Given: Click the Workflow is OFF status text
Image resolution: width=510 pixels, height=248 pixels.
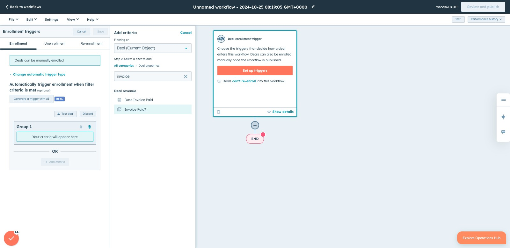Looking at the screenshot, I should [447, 7].
